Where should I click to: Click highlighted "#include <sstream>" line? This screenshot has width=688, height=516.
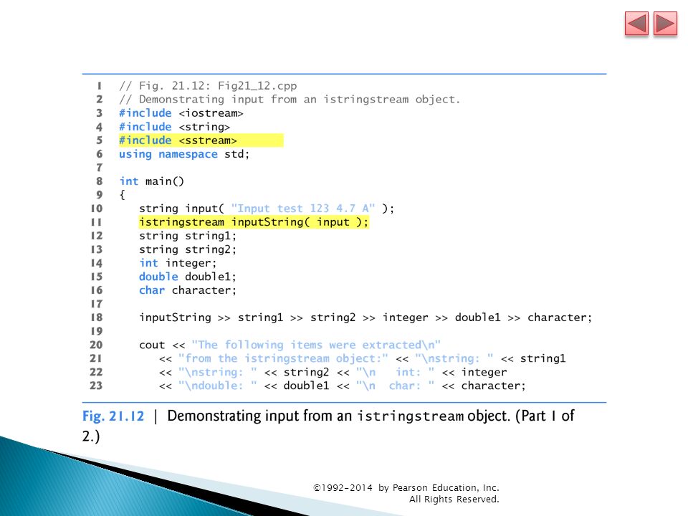click(x=201, y=140)
